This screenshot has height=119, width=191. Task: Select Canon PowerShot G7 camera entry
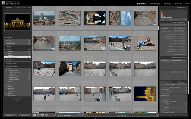coord(17,72)
